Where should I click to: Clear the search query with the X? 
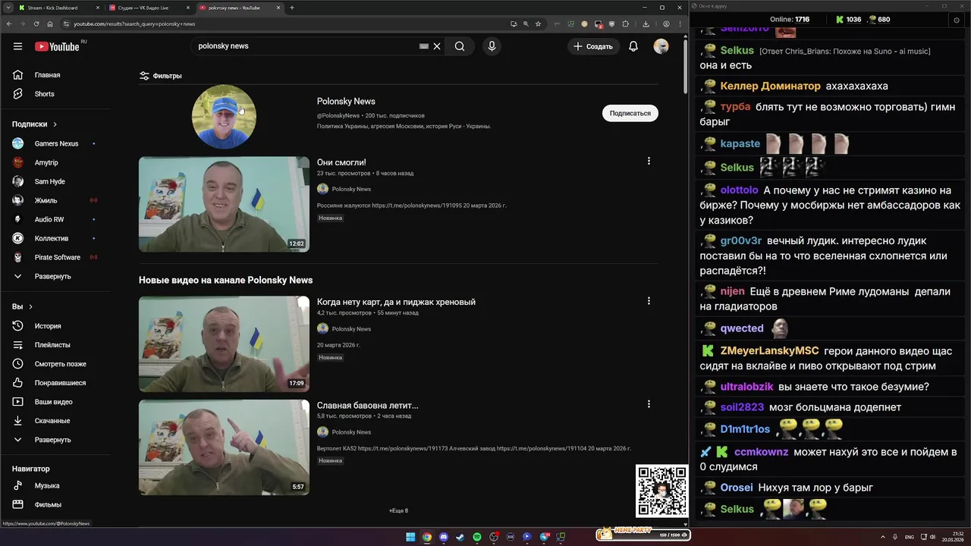437,46
